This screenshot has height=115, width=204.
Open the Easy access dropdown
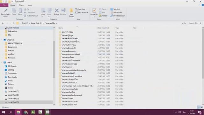[82, 12]
